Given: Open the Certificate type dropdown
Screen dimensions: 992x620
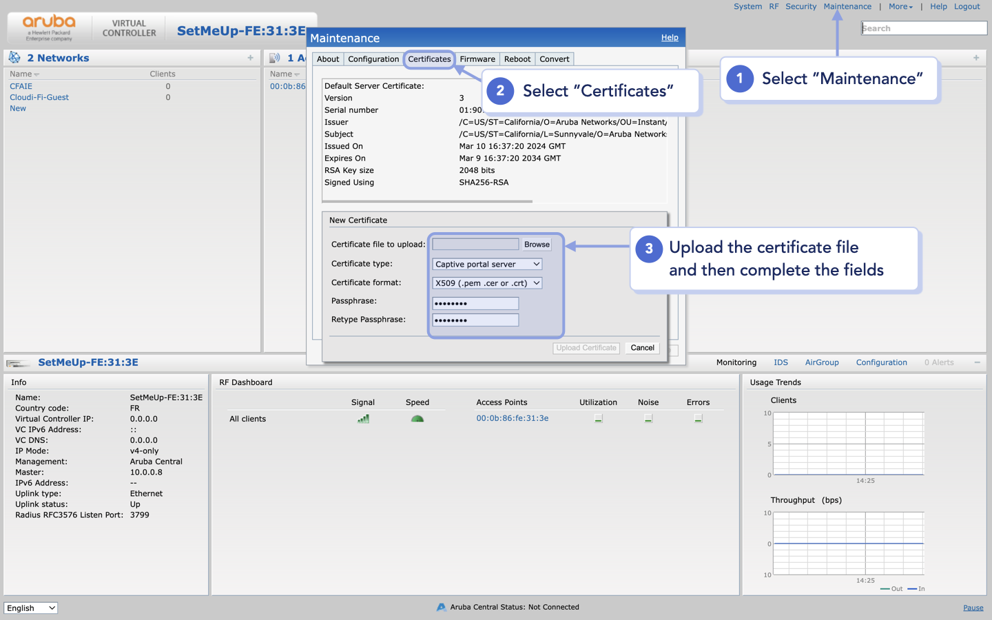Looking at the screenshot, I should [x=487, y=264].
